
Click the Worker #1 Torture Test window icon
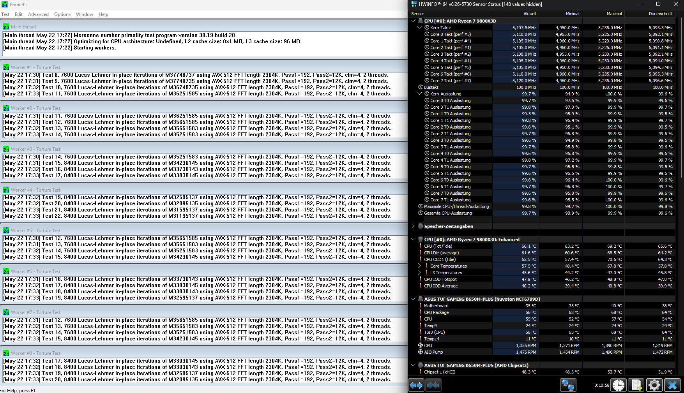click(x=6, y=67)
